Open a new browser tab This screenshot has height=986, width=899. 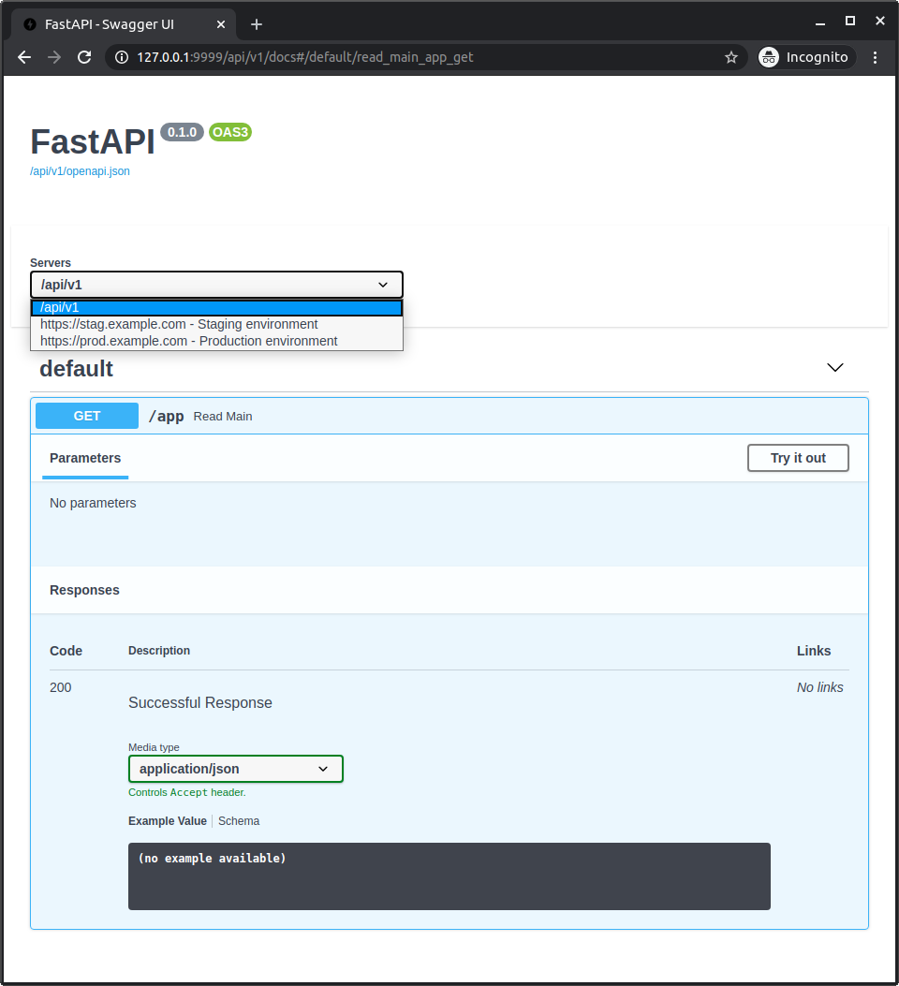click(x=257, y=23)
